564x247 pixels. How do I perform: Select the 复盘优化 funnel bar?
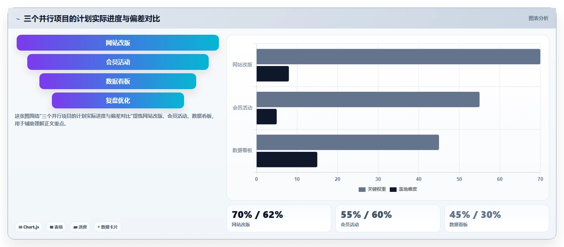coord(118,100)
